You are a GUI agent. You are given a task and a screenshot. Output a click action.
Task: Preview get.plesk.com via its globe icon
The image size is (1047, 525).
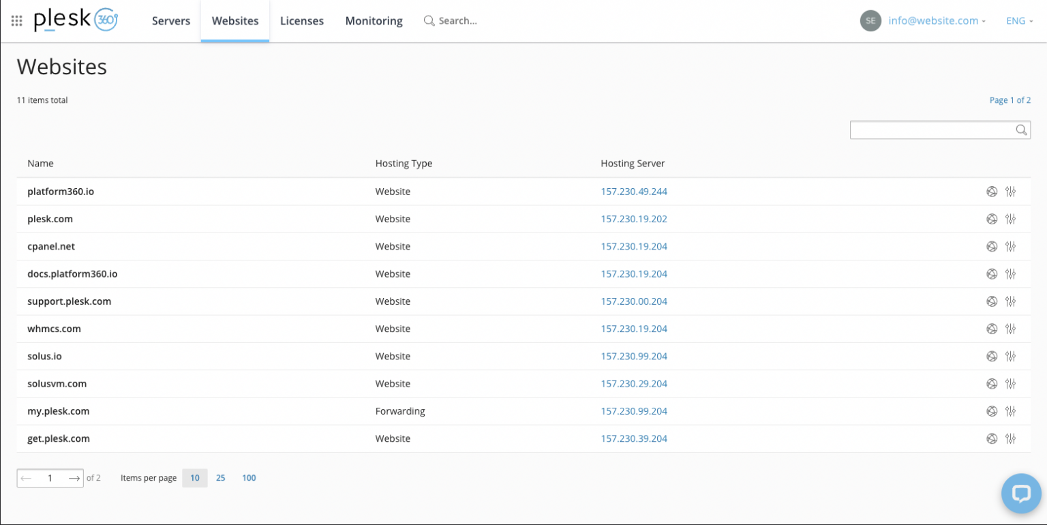click(x=992, y=438)
